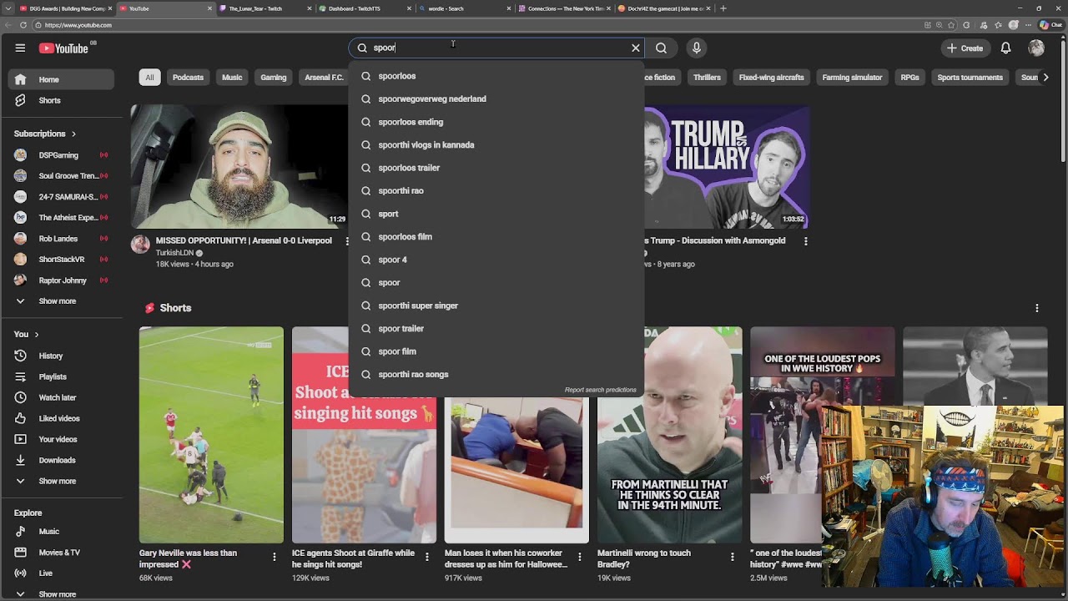1068x601 pixels.
Task: Open the YouTube guide hamburger menu
Action: coord(20,48)
